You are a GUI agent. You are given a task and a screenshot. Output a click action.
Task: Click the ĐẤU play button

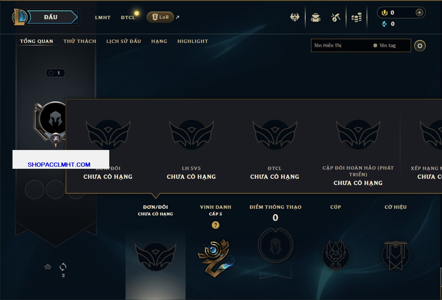[51, 17]
